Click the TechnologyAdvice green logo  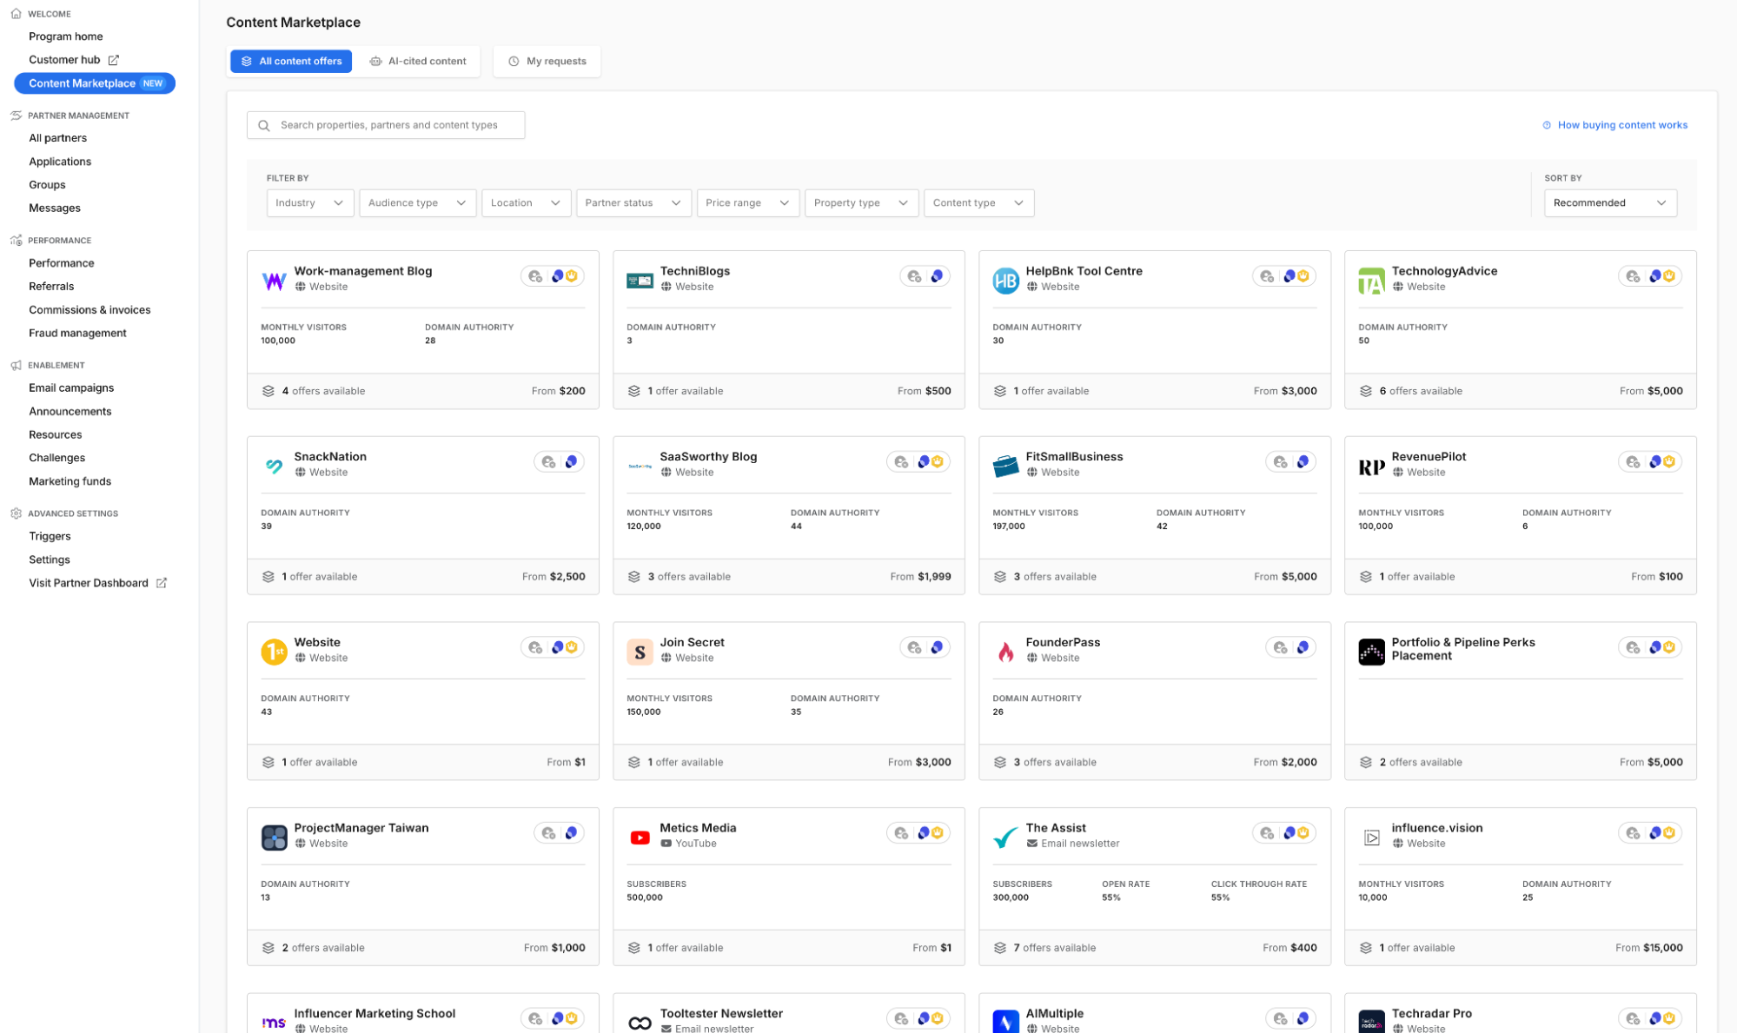1371,281
